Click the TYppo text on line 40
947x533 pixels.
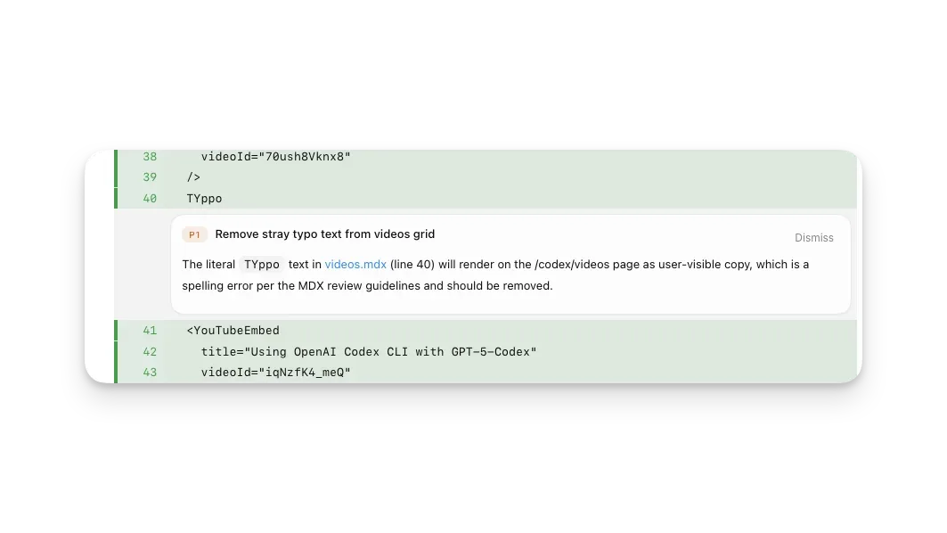[x=204, y=199]
